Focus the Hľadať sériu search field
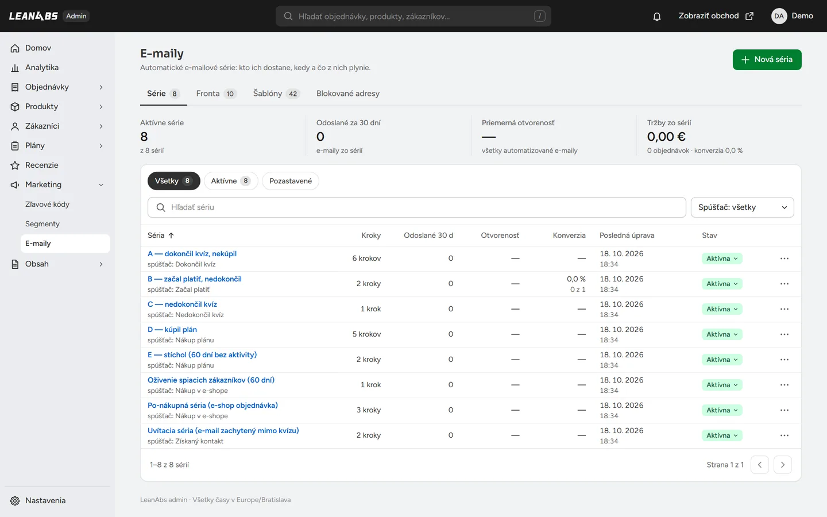This screenshot has height=517, width=827. pos(417,207)
